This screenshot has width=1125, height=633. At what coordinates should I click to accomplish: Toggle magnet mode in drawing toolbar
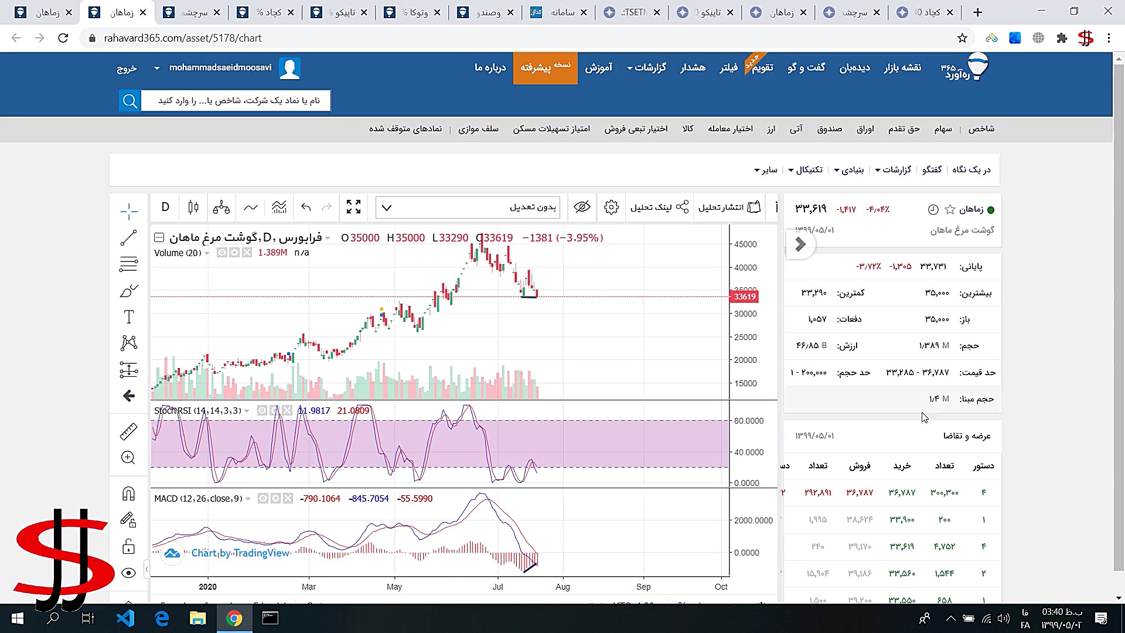128,494
